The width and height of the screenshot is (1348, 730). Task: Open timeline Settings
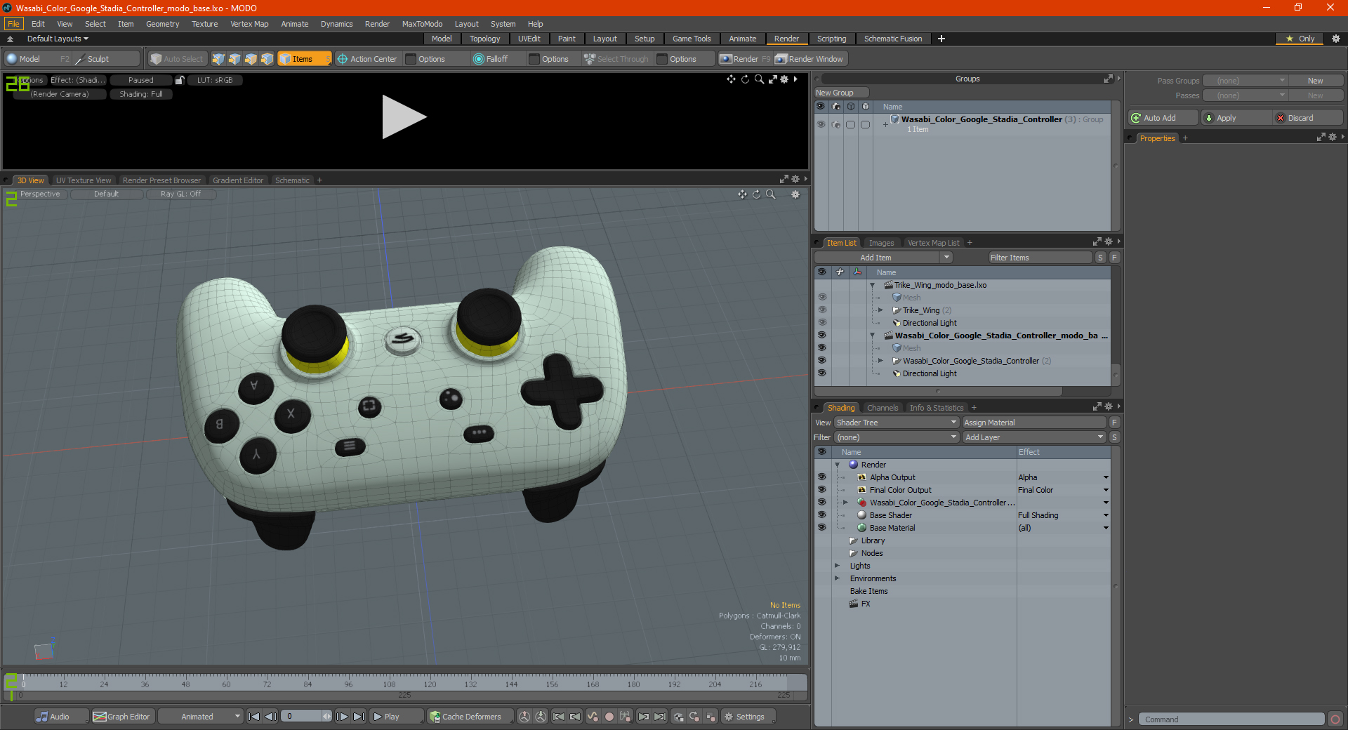click(748, 717)
